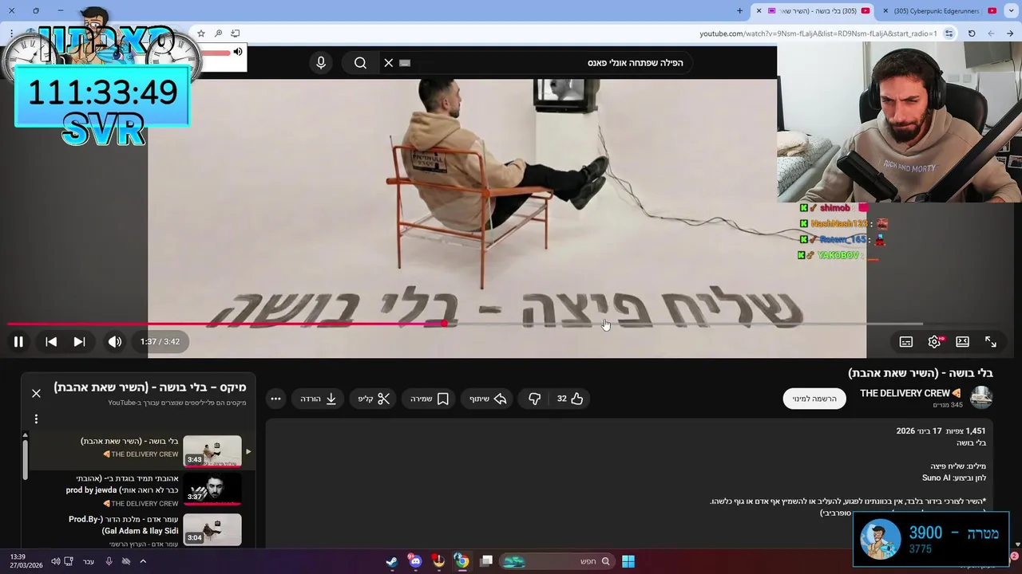Open site information icon in address bar
The image size is (1022, 574).
949,33
